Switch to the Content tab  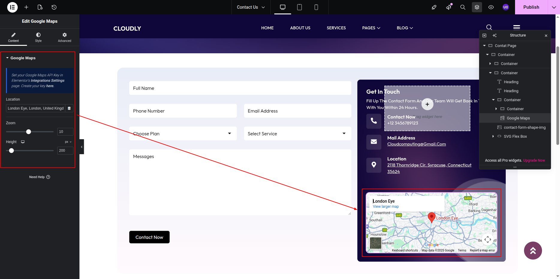pos(13,37)
